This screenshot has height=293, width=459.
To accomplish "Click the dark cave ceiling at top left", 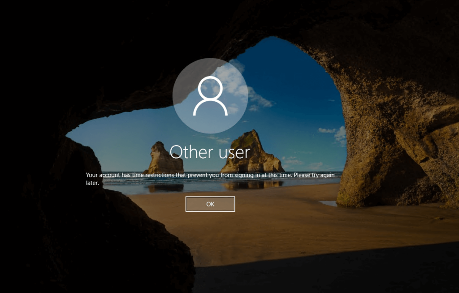I will click(x=67, y=45).
